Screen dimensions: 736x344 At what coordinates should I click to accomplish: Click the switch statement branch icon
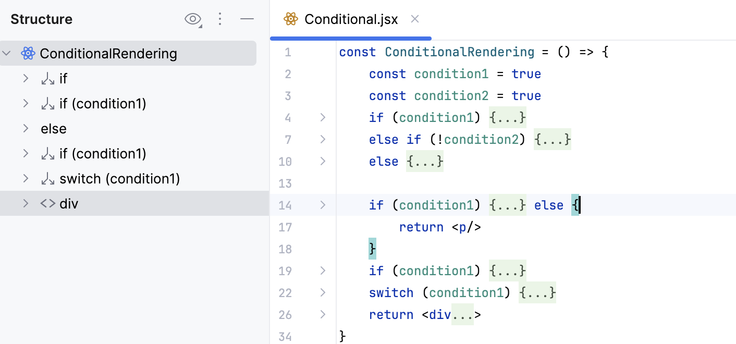click(47, 178)
